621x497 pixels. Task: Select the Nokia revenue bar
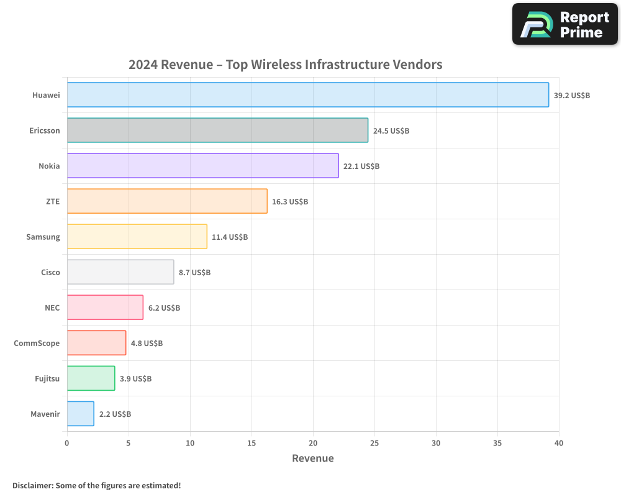point(202,166)
